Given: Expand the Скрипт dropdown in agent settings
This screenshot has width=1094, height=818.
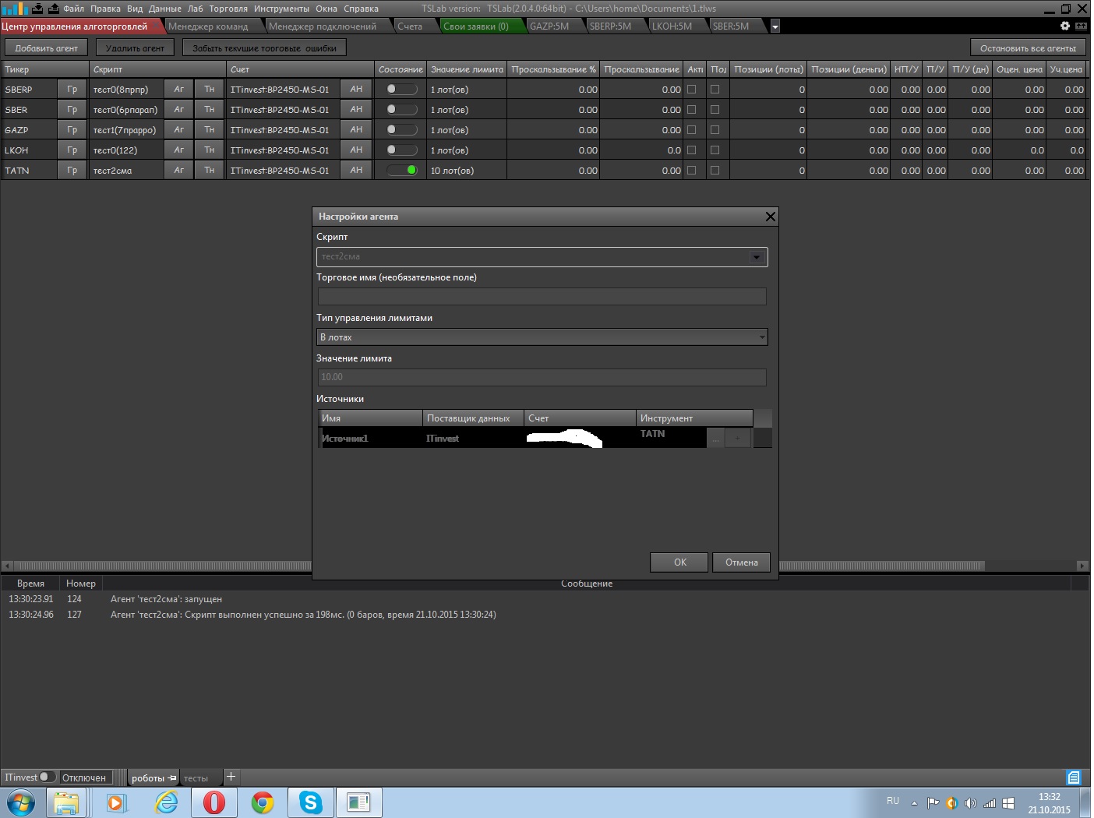Looking at the screenshot, I should point(756,257).
